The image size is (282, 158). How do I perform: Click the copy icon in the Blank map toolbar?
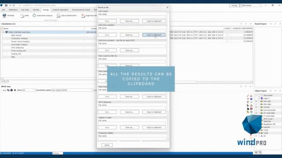pos(8,90)
